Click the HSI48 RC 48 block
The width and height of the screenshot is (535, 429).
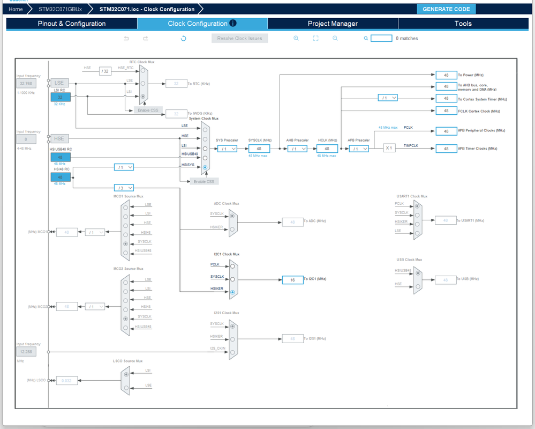[61, 177]
